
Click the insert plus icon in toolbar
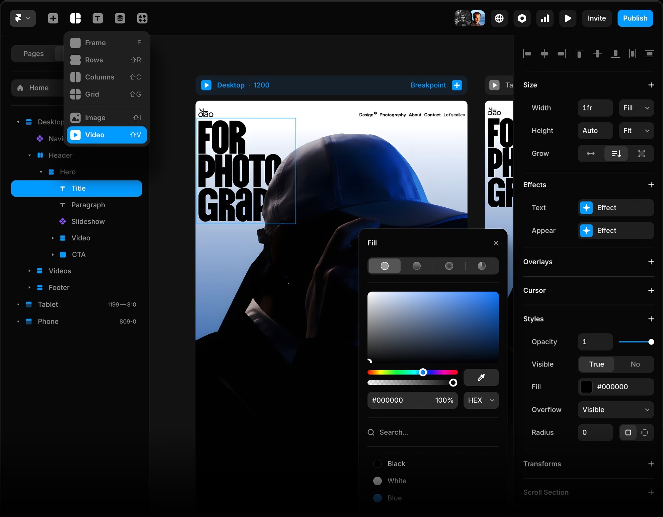pos(53,18)
